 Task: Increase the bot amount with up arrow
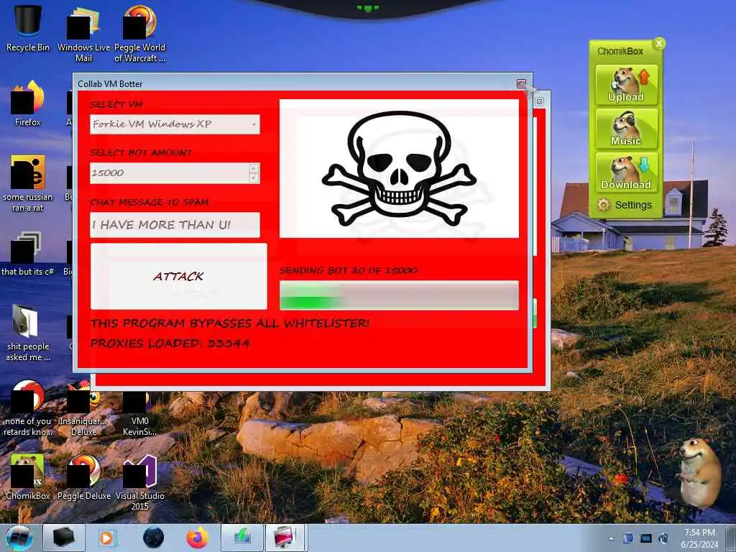(254, 168)
